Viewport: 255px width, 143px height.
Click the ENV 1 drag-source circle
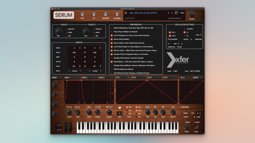tap(78, 77)
